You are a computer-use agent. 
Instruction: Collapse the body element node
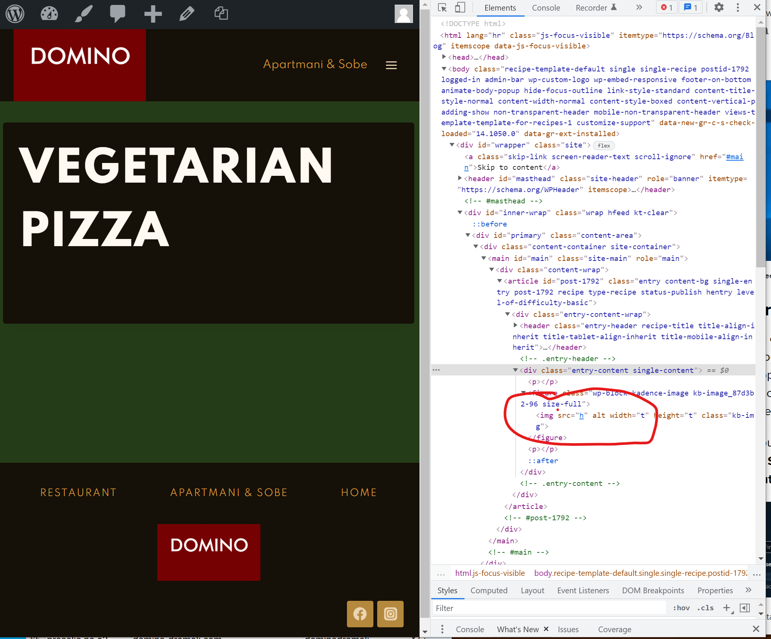(x=444, y=68)
